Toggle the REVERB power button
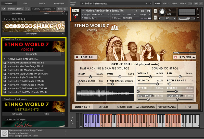Screen dimensions: 204x139 coord(175,57)
